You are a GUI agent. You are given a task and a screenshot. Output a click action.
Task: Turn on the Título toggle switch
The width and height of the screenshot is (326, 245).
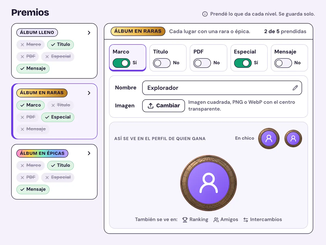tap(162, 63)
